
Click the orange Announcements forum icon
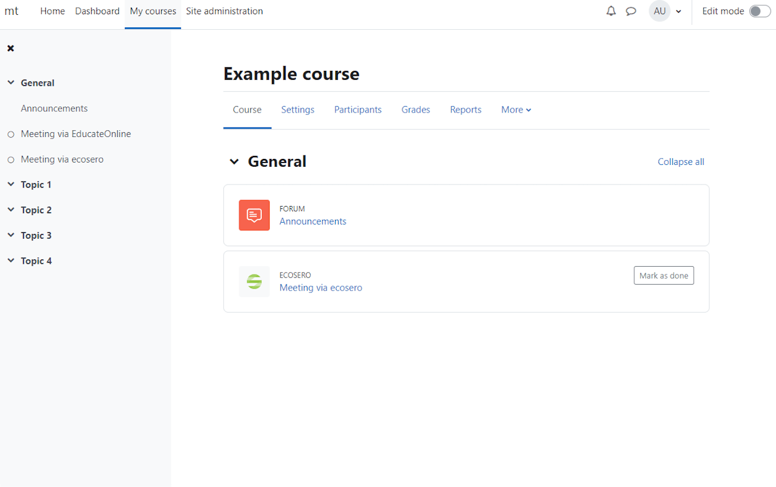tap(254, 215)
